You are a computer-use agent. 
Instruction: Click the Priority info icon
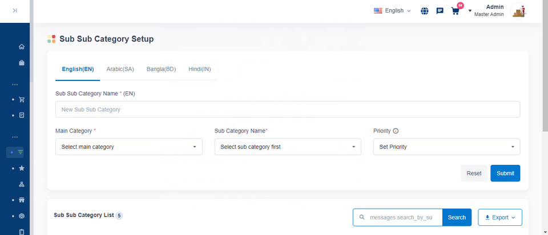coord(396,131)
